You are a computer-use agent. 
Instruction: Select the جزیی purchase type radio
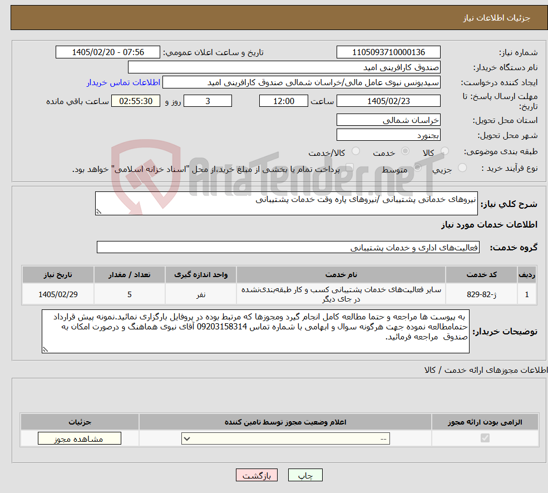pyautogui.click(x=462, y=167)
